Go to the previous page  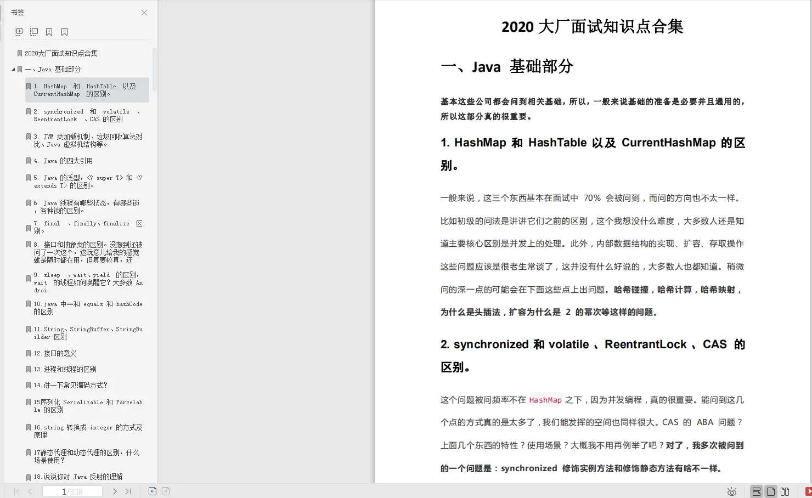pyautogui.click(x=30, y=491)
